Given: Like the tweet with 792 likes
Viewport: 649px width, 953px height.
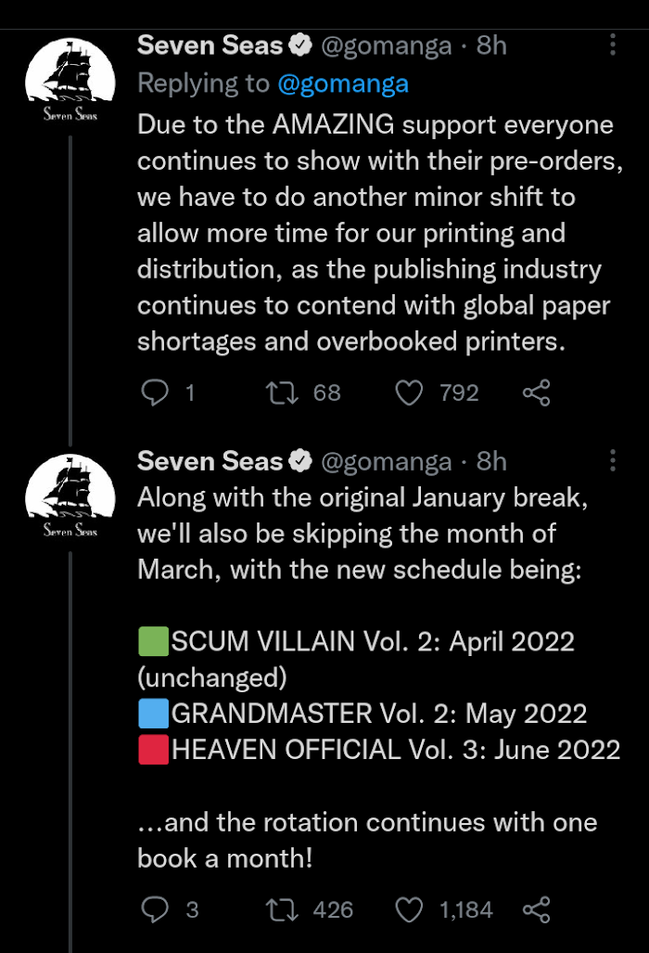Looking at the screenshot, I should click(x=409, y=393).
